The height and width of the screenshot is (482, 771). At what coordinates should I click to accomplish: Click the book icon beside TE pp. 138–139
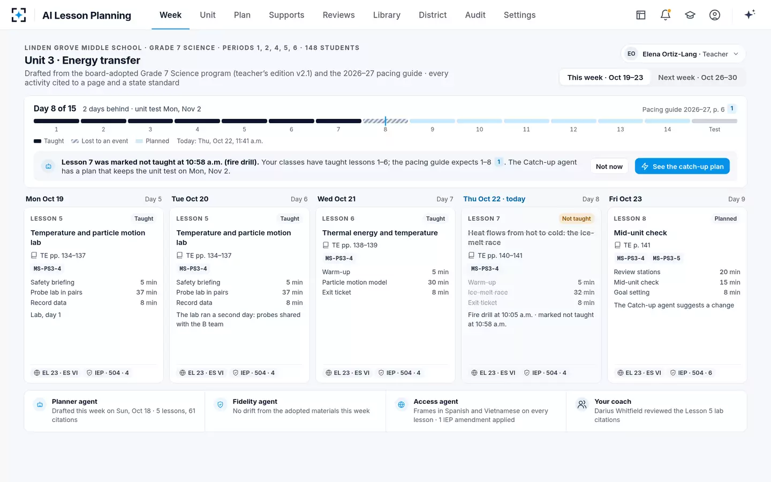point(326,245)
